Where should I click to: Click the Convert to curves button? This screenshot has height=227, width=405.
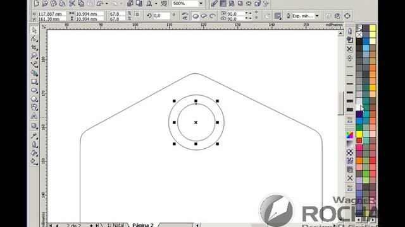(x=347, y=16)
